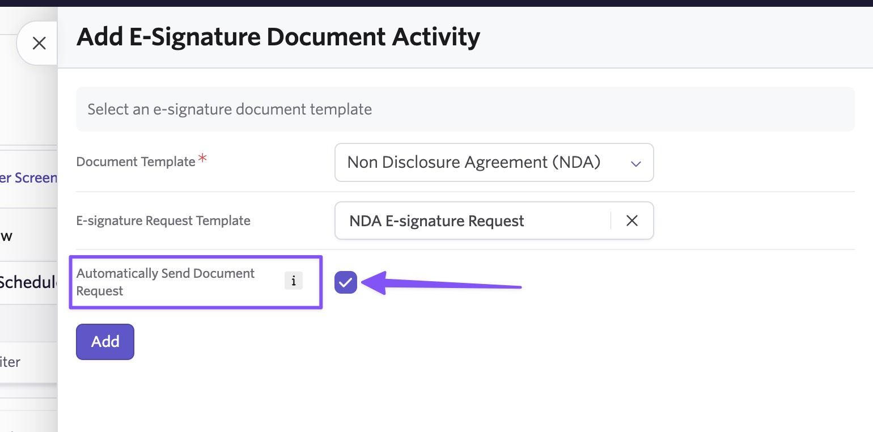This screenshot has width=873, height=432.
Task: Click the Automatically Send Document Request label
Action: point(166,282)
